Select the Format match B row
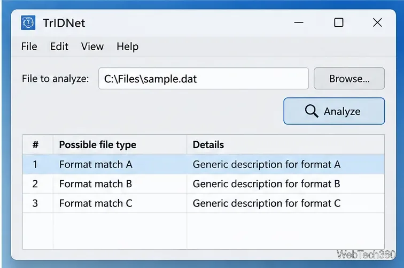The height and width of the screenshot is (268, 404). [x=203, y=184]
